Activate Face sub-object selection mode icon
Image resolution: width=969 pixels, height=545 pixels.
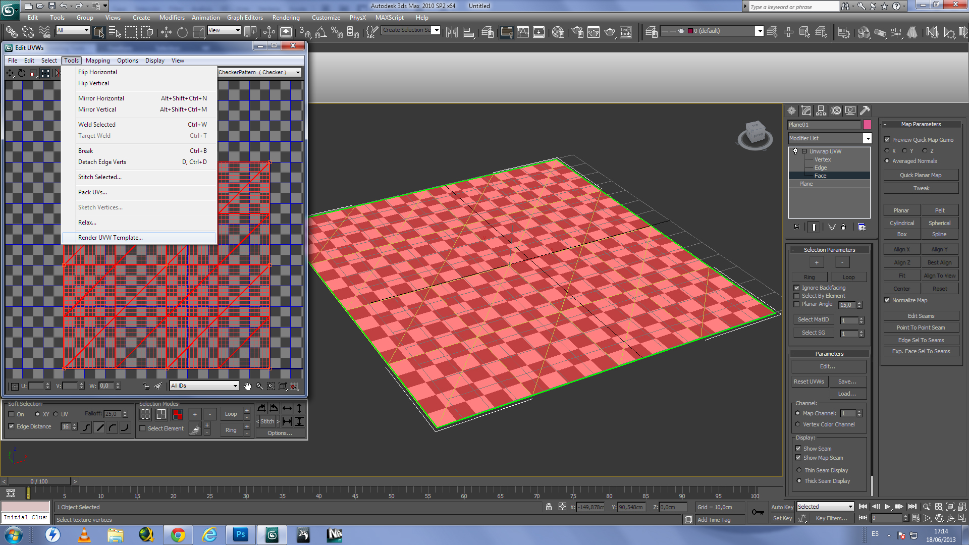click(x=177, y=414)
